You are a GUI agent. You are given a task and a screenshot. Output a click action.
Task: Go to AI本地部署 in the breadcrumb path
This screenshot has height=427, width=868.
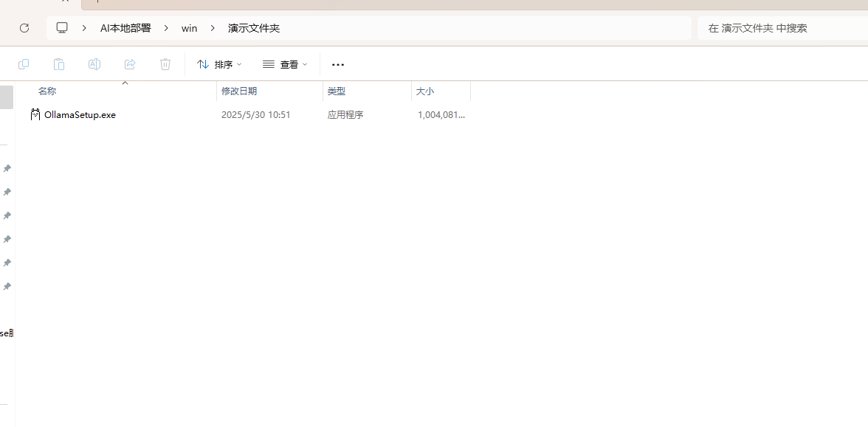pos(125,28)
